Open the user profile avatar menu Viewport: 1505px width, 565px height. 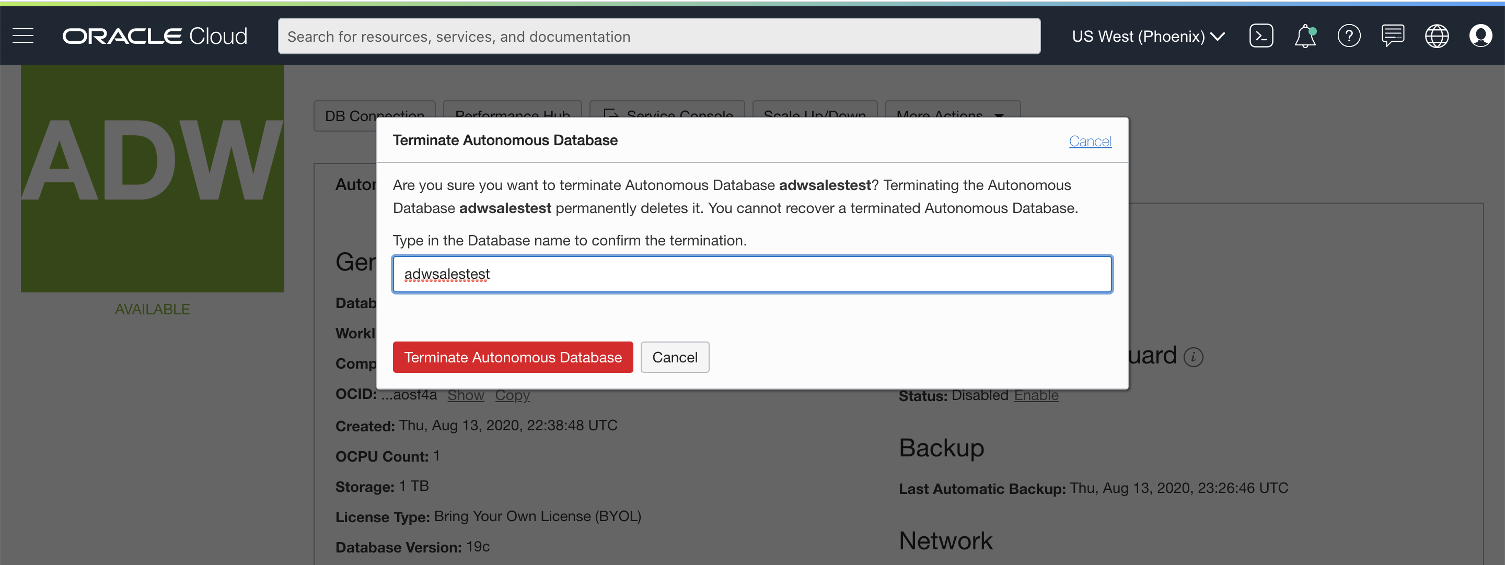click(1480, 36)
